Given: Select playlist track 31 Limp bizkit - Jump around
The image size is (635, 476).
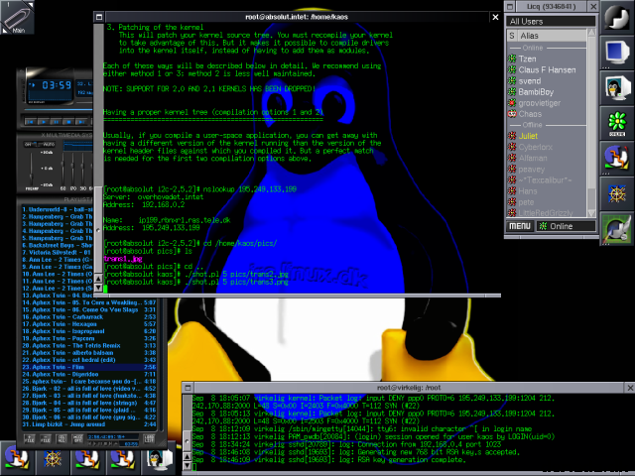Looking at the screenshot, I should pyautogui.click(x=89, y=424).
